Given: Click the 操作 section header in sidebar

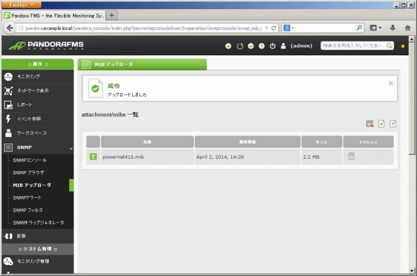Looking at the screenshot, I should [x=38, y=64].
